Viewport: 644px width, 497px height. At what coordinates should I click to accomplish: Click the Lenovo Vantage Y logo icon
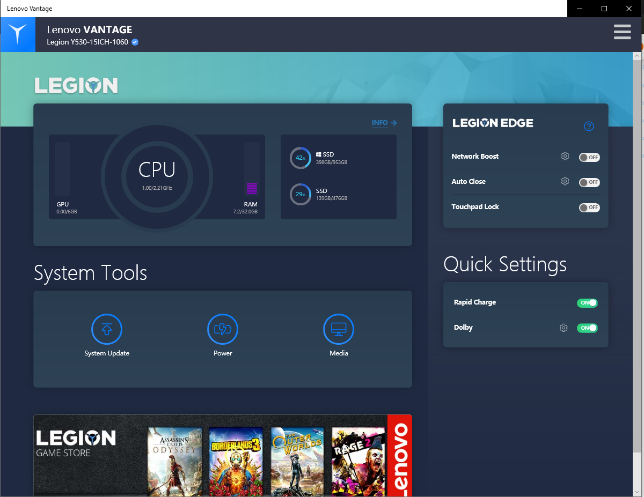click(18, 34)
